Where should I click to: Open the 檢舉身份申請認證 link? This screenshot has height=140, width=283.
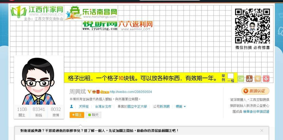(256, 111)
